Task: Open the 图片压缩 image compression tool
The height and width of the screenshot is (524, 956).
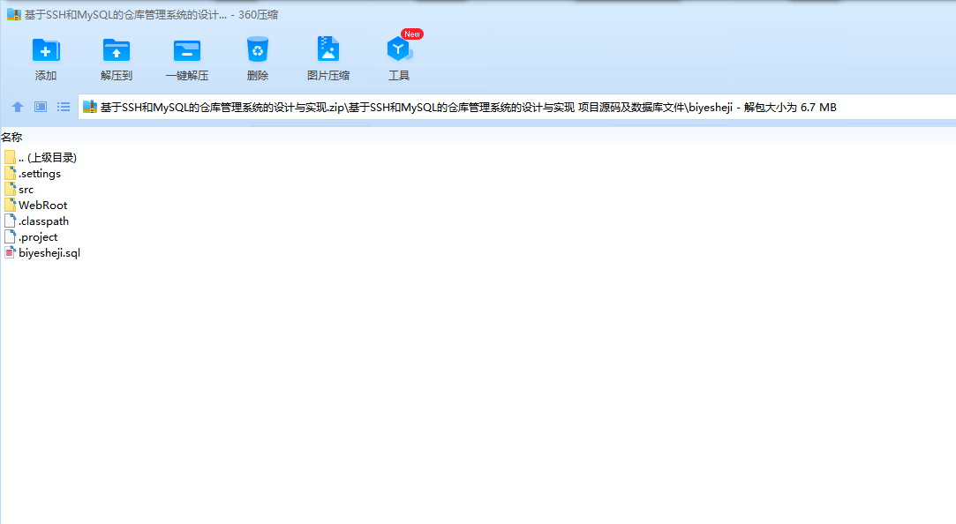Action: [x=328, y=49]
